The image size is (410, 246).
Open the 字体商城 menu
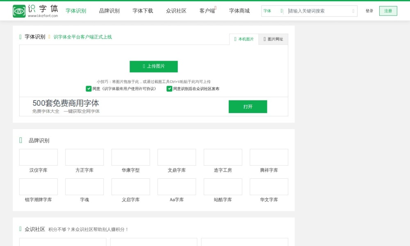(x=239, y=11)
